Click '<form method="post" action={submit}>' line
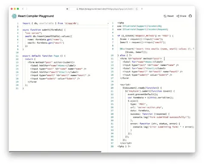 pyautogui.click(x=51, y=62)
